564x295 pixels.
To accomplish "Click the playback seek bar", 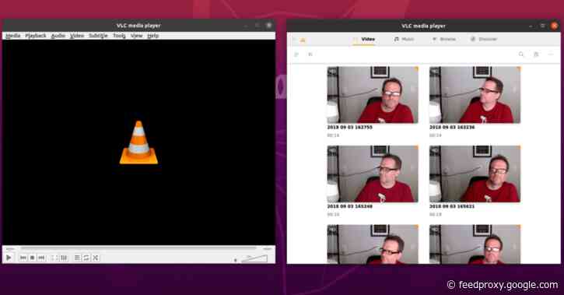I will [138, 248].
